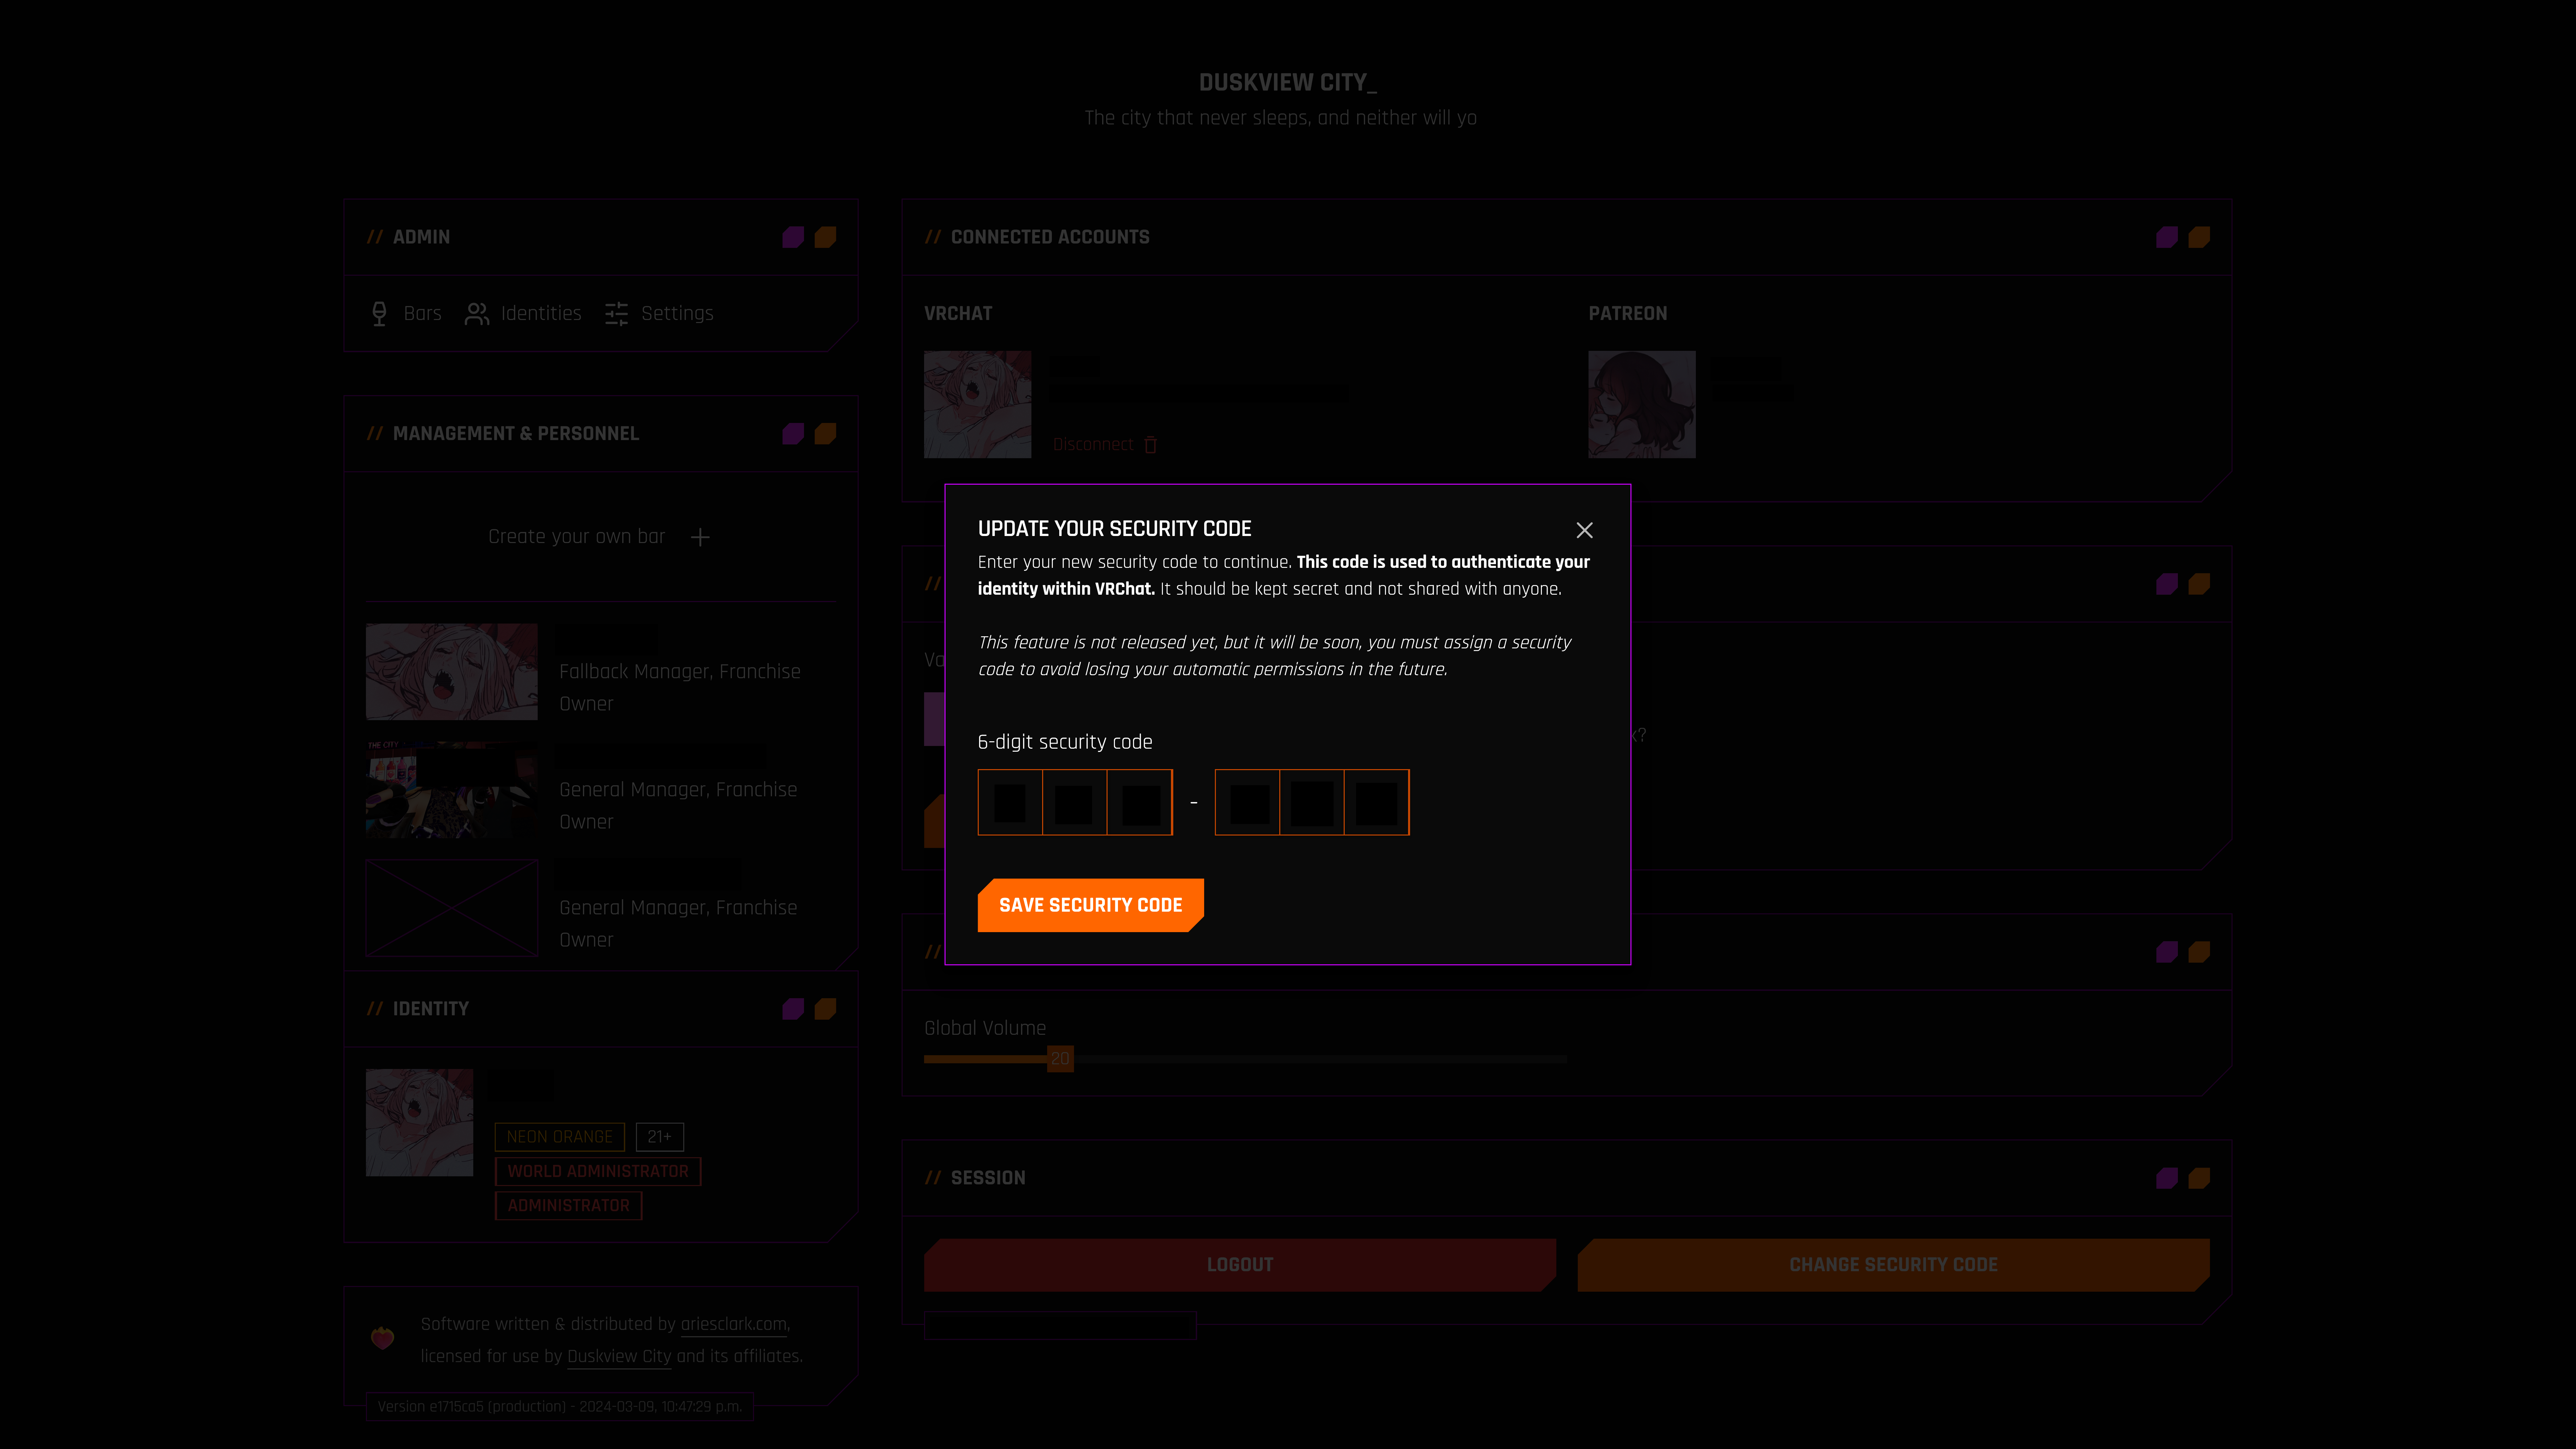Click purple leaf icon in Connected Accounts

pos(2167,237)
